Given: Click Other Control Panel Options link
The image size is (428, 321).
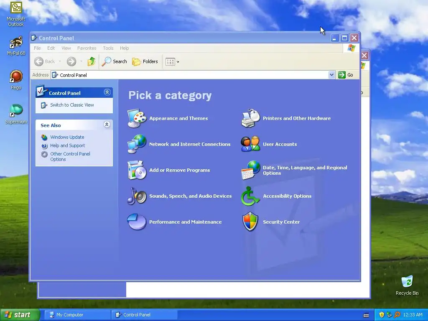Looking at the screenshot, I should [x=70, y=157].
